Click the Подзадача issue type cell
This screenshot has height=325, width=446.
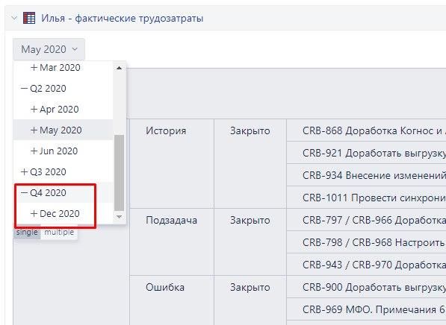(172, 242)
